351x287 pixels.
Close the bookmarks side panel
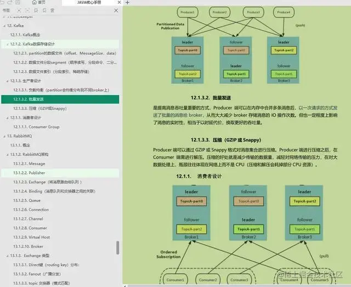tap(116, 10)
